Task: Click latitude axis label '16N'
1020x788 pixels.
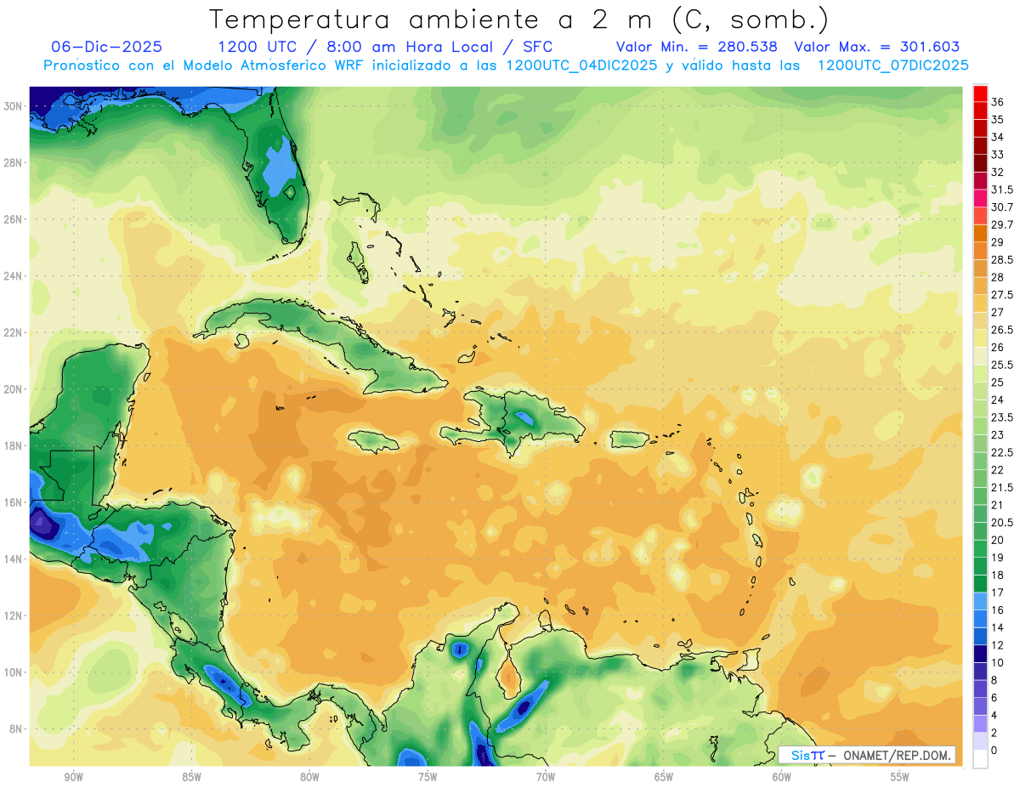Action: pyautogui.click(x=14, y=502)
